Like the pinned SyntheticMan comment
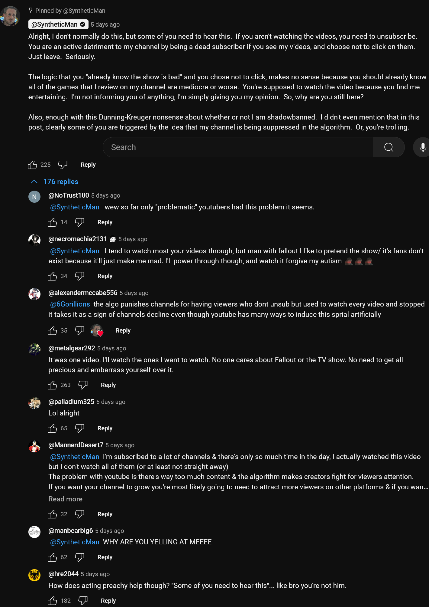The width and height of the screenshot is (429, 607). click(32, 165)
